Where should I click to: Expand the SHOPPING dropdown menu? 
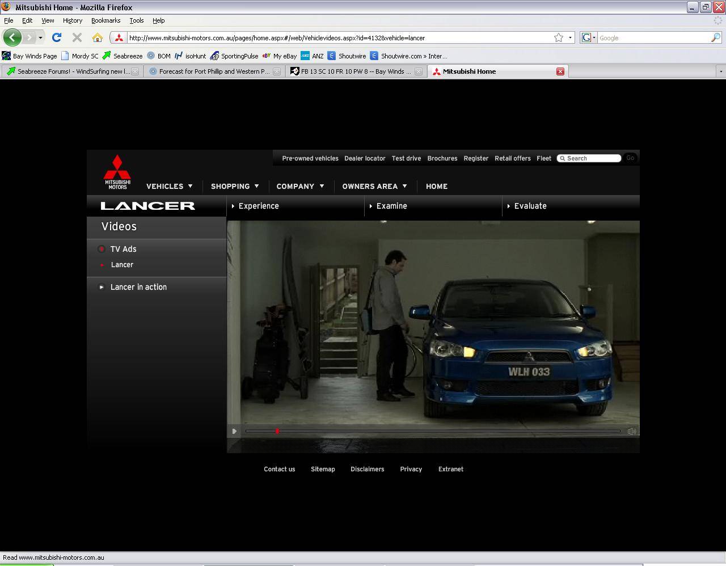coord(235,186)
